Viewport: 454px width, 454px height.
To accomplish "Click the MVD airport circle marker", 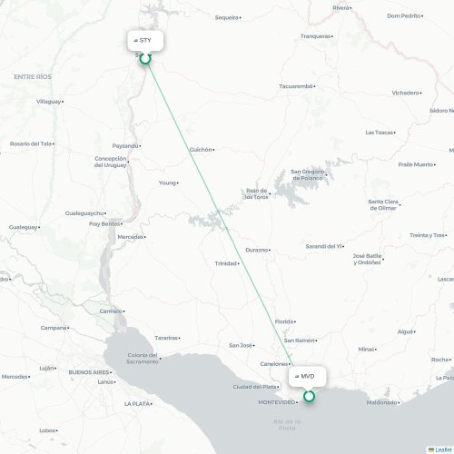I will [x=309, y=396].
